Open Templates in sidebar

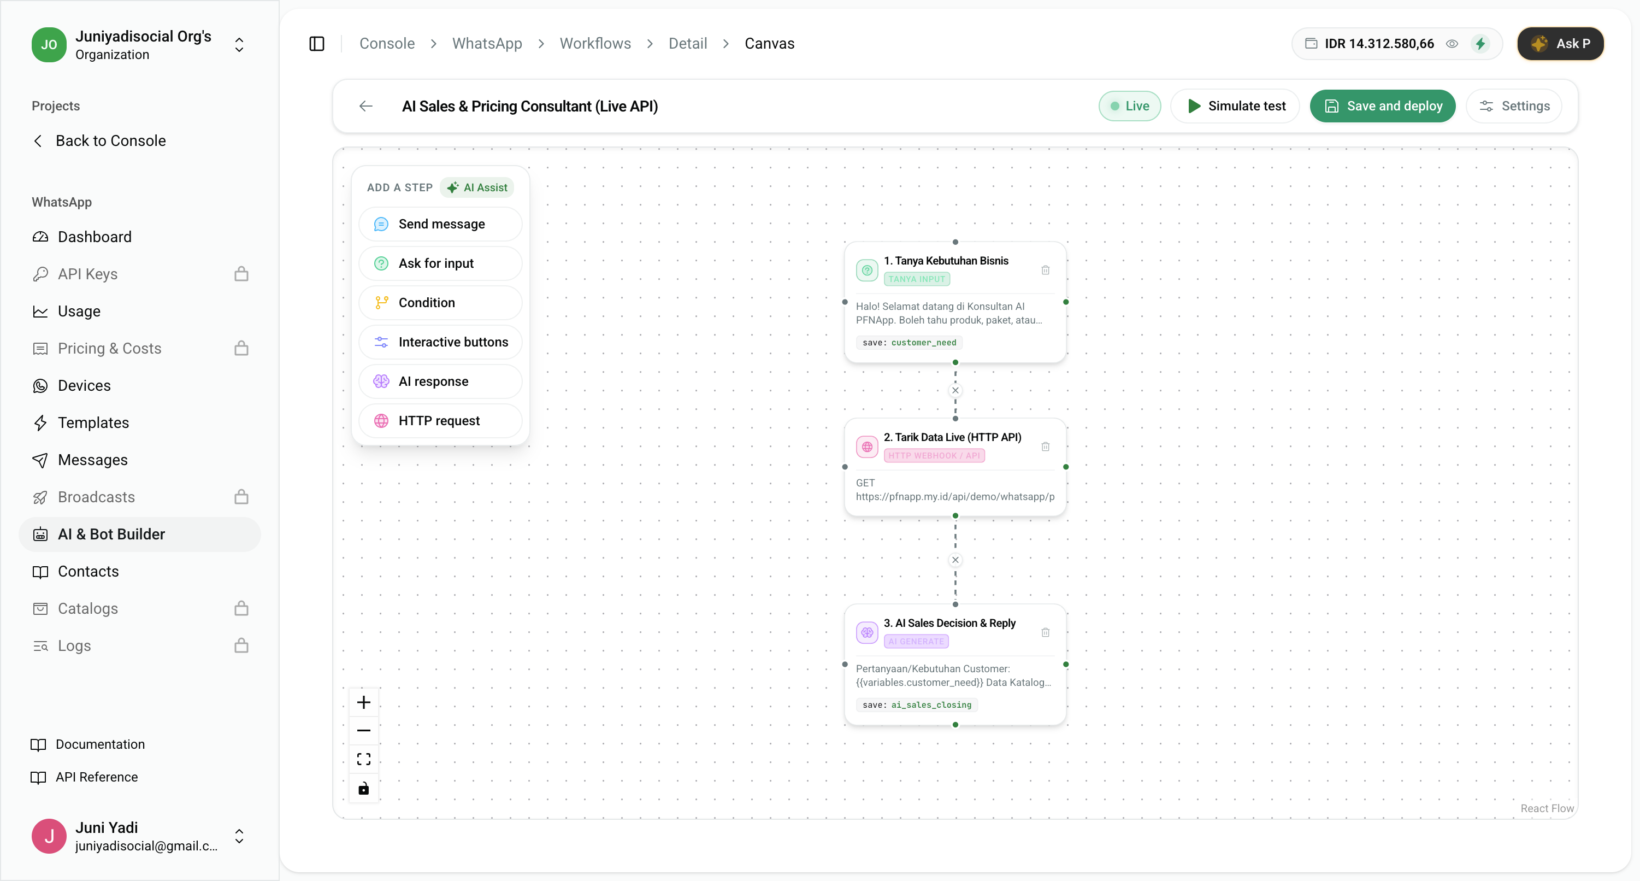click(140, 422)
